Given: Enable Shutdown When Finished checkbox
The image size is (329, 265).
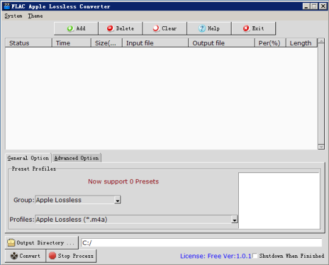Looking at the screenshot, I should pos(255,256).
